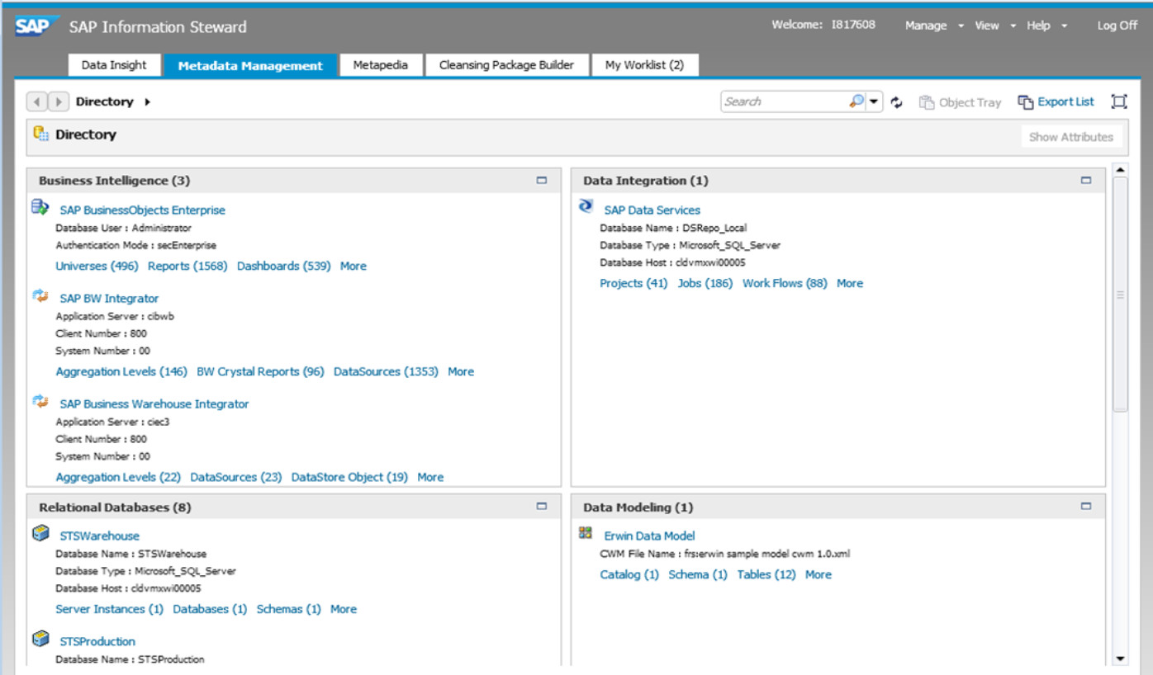This screenshot has height=675, width=1153.
Task: Expand the Directory breadcrumb arrow
Action: [x=148, y=102]
